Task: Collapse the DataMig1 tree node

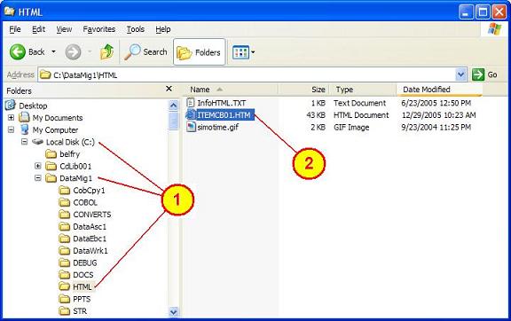Action: (38, 178)
